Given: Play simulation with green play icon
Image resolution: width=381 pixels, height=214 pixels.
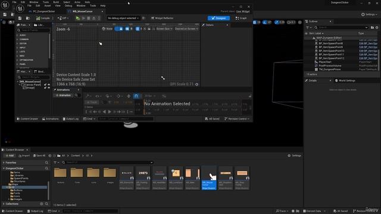Looking at the screenshot, I should point(78,18).
